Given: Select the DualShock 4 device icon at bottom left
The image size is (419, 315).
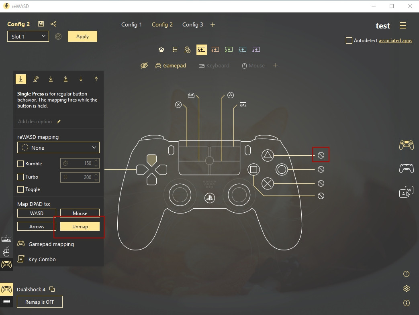Looking at the screenshot, I should point(6,289).
